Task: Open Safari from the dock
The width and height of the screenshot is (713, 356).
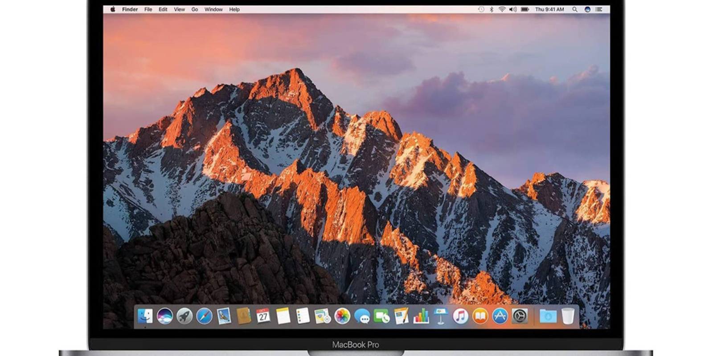Action: 204,316
